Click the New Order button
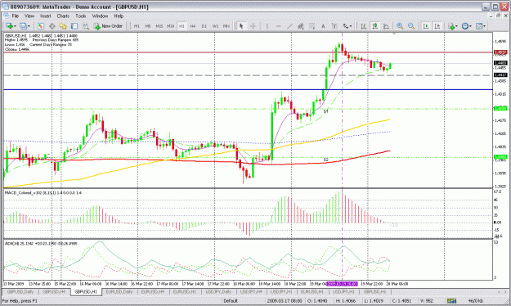This screenshot has width=511, height=306. 108,26
